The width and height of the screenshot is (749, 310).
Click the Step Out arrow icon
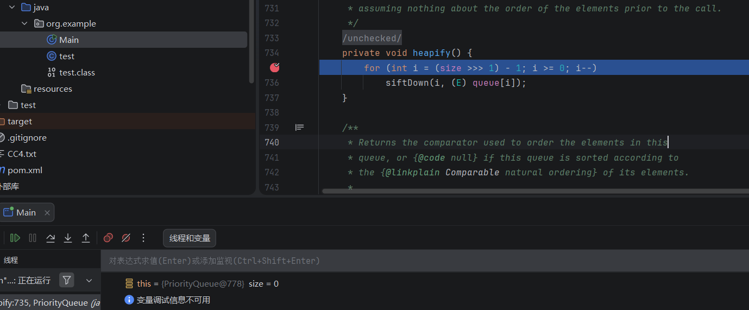coord(86,238)
